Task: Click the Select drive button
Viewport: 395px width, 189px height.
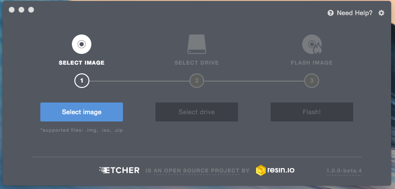Action: pos(197,112)
